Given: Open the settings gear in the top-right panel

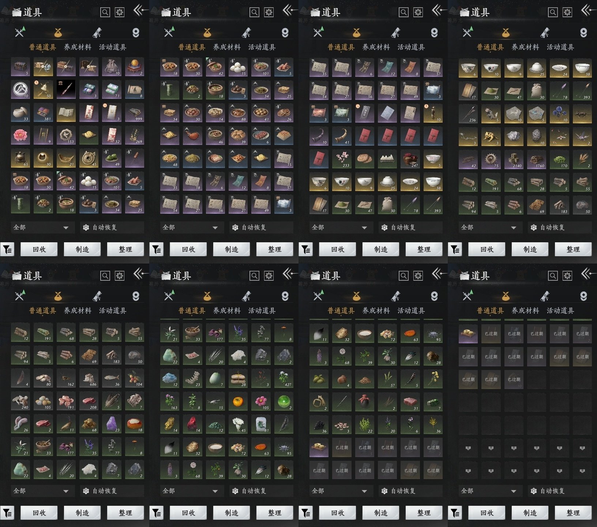Looking at the screenshot, I should pos(567,12).
